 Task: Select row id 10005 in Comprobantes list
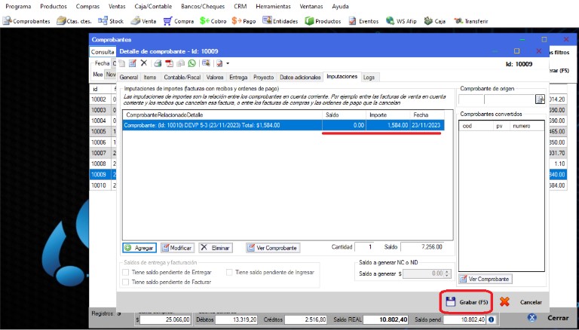tap(102, 131)
